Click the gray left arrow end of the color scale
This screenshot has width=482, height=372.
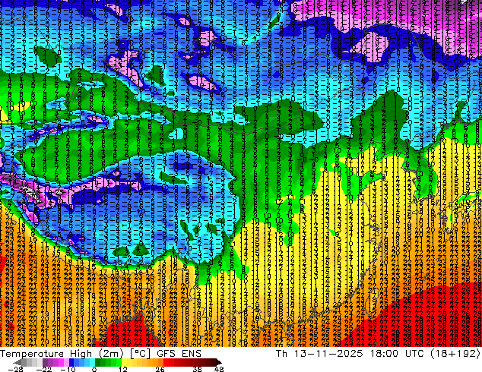pos(17,362)
